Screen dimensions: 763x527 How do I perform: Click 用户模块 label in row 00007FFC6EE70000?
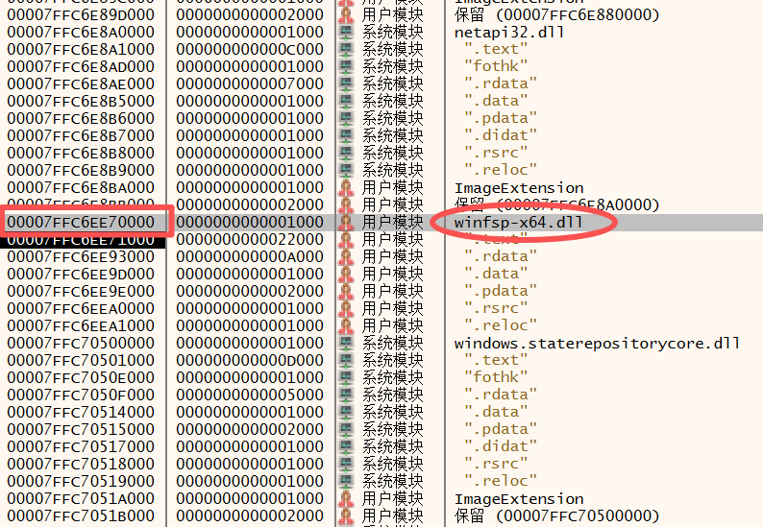click(x=393, y=222)
